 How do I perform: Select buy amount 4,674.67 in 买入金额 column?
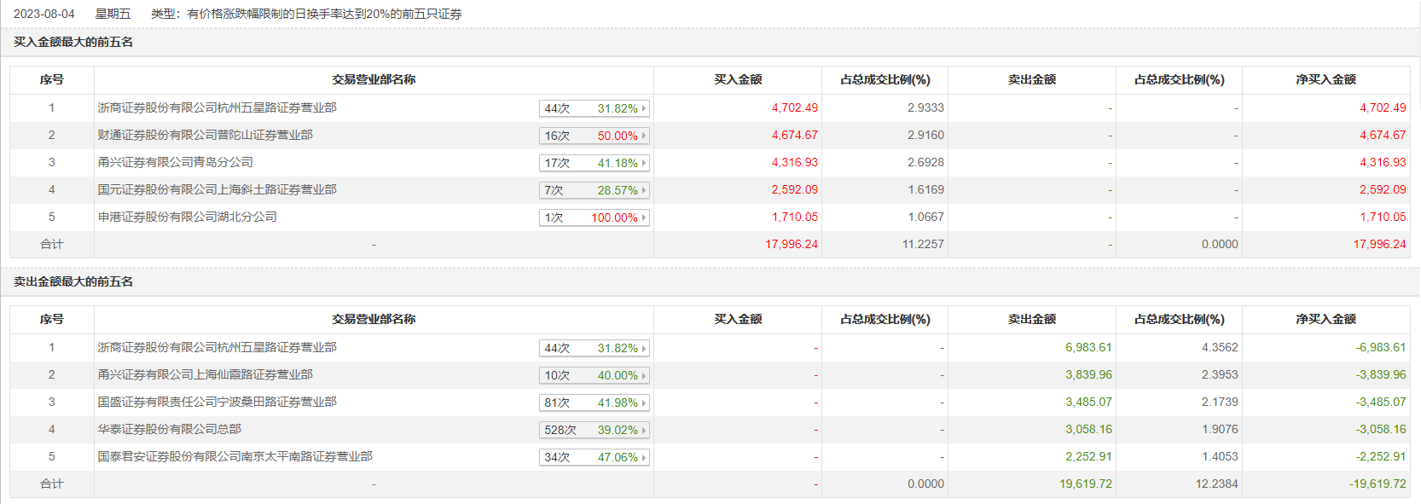pyautogui.click(x=795, y=135)
